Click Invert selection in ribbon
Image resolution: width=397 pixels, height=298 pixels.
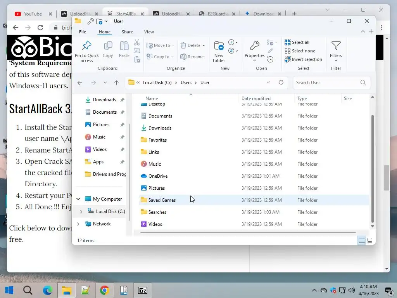pyautogui.click(x=303, y=59)
